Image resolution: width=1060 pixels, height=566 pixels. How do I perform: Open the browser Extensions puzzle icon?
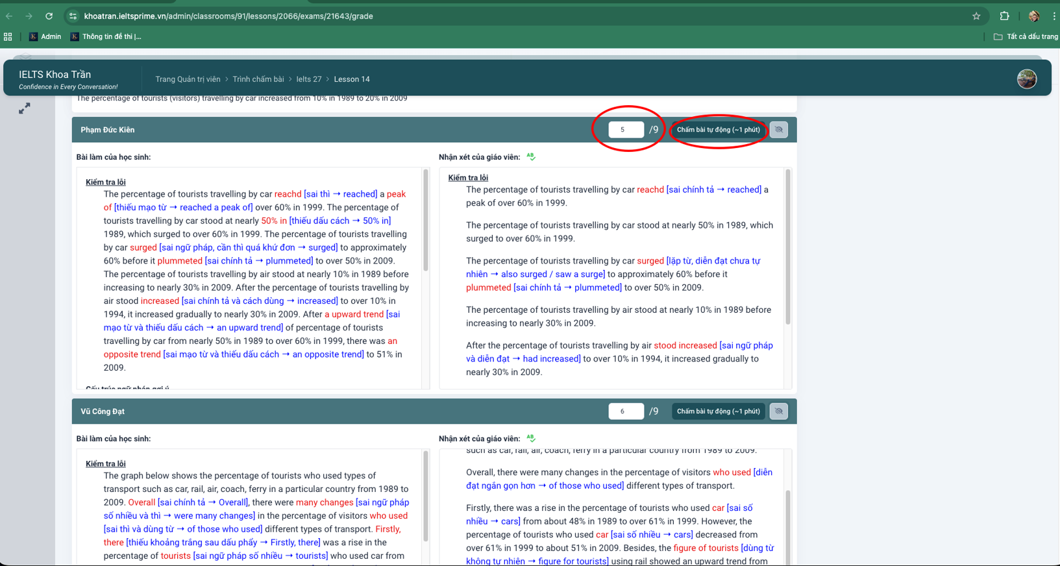point(1004,16)
